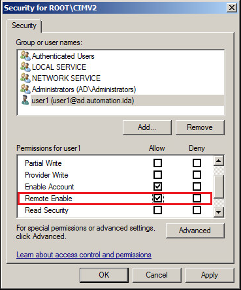
Task: Choose the Administrators group icon
Action: pyautogui.click(x=25, y=89)
